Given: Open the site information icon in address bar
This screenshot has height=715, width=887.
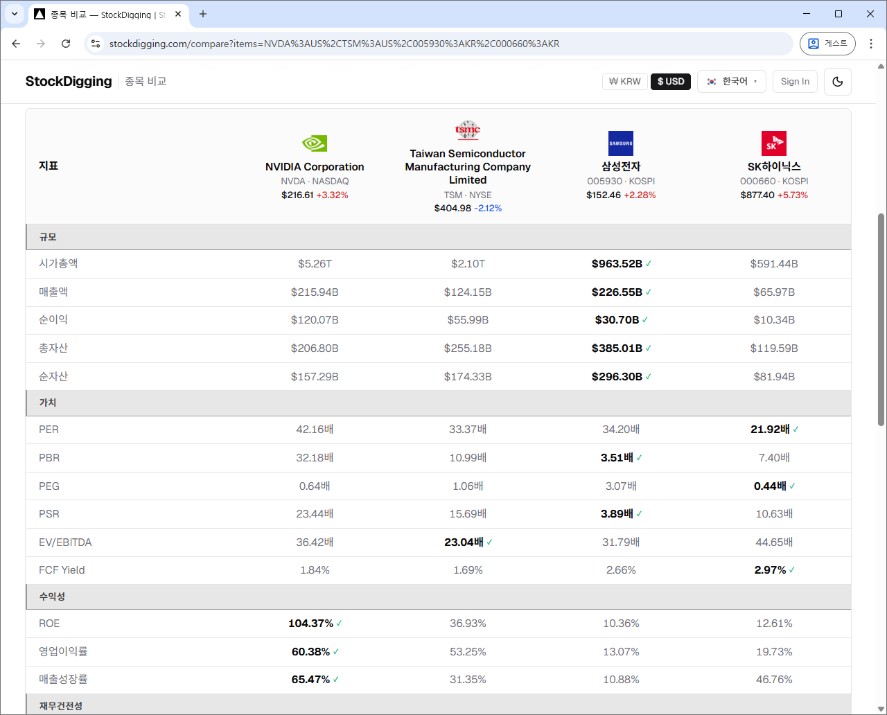Looking at the screenshot, I should (96, 44).
